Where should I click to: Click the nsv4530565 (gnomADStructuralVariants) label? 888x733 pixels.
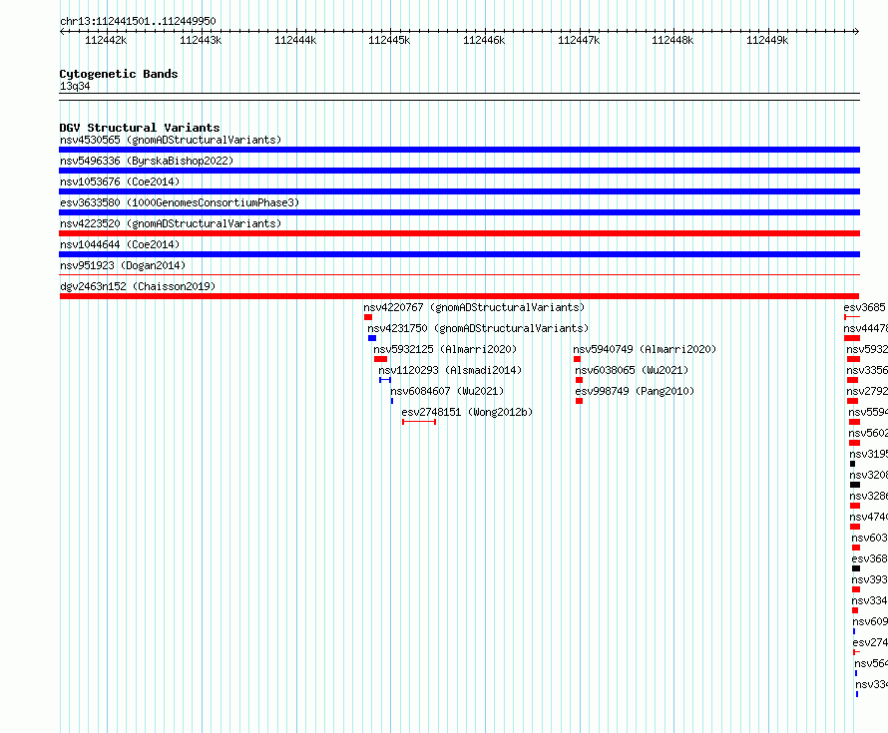click(171, 140)
